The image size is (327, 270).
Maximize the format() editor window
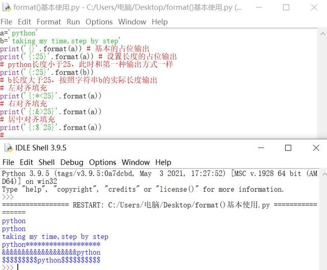286,7
